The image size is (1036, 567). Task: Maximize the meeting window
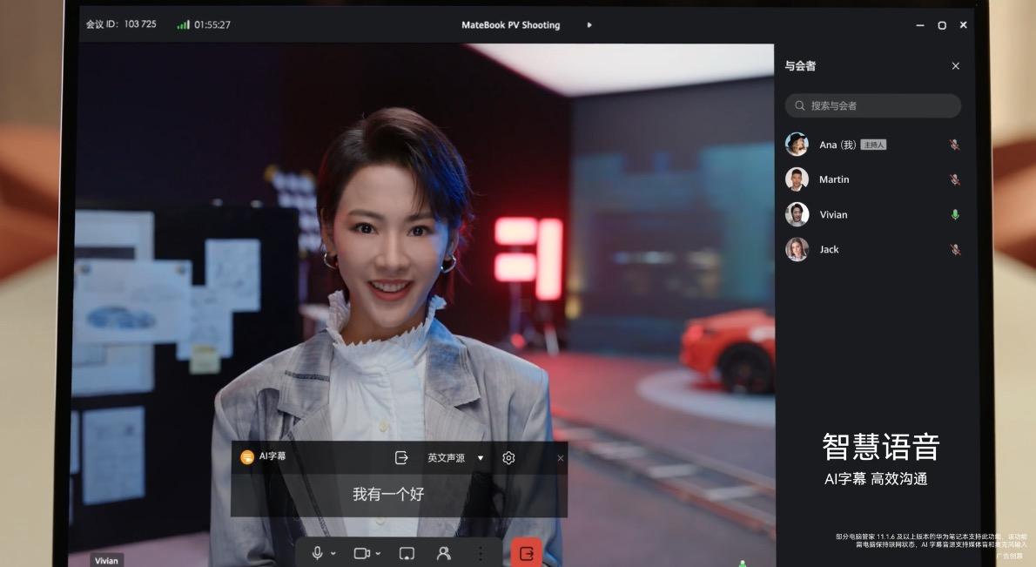pos(942,25)
